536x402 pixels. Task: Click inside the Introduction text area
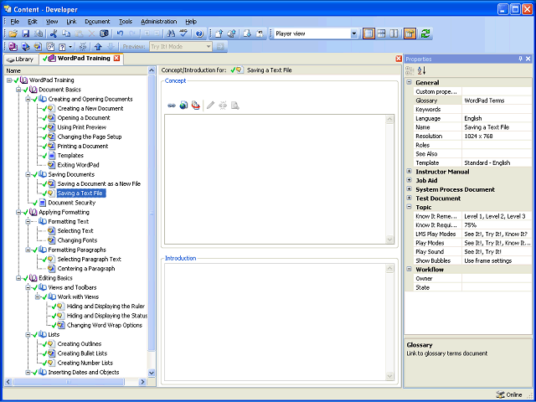point(276,322)
